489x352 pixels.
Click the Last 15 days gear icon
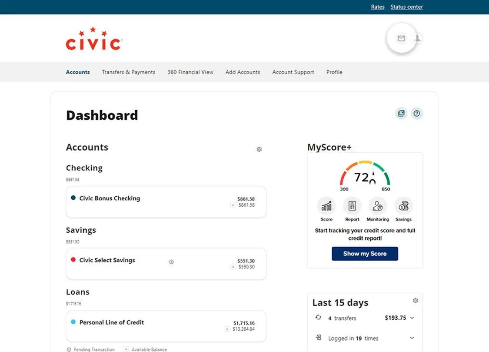point(415,300)
